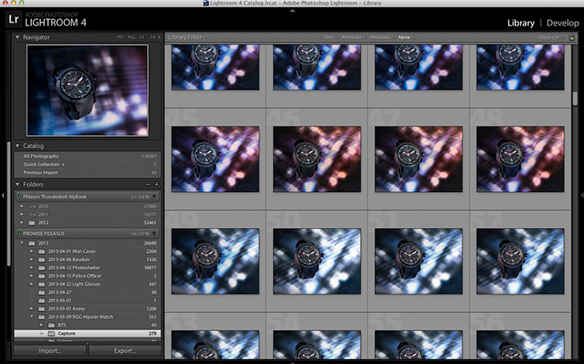The height and width of the screenshot is (364, 584).
Task: Open the Text filter tab
Action: (x=329, y=38)
